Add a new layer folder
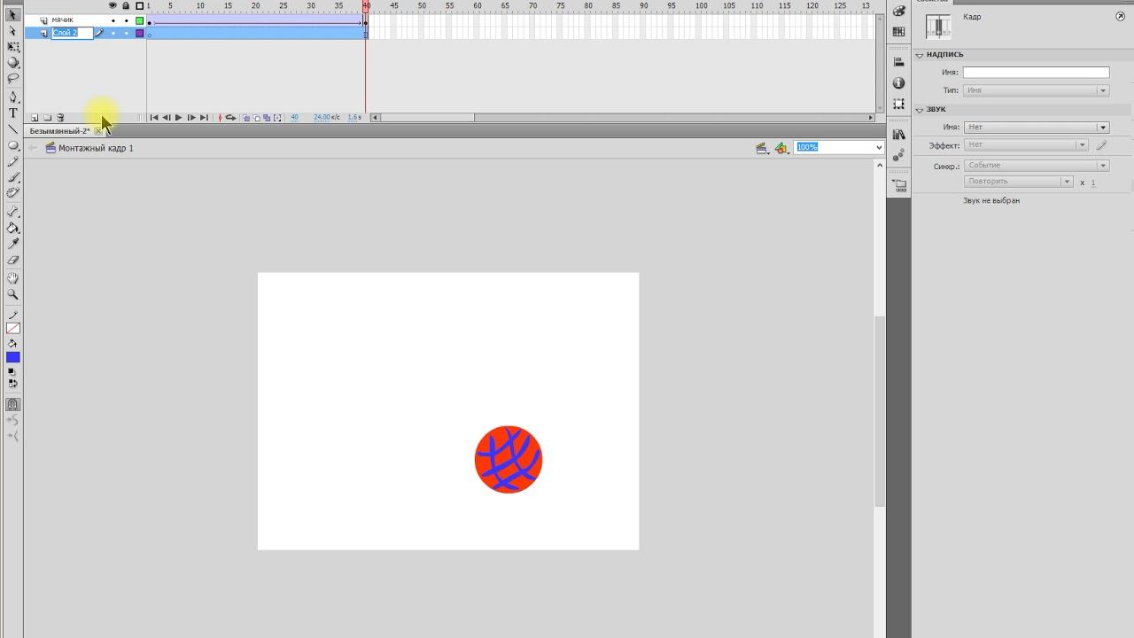 pos(48,118)
